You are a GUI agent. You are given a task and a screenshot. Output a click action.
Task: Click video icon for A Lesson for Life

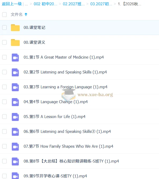[x=15, y=117]
